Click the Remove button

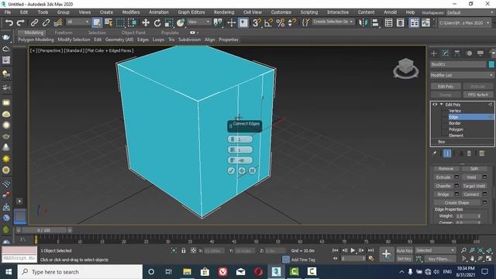446,169
